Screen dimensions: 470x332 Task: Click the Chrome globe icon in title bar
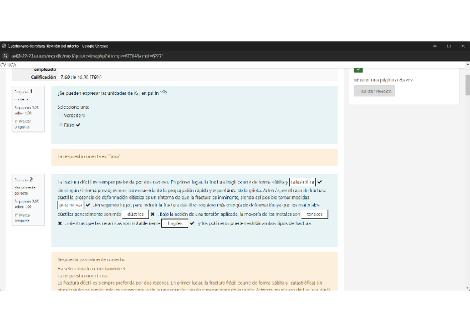(4, 46)
